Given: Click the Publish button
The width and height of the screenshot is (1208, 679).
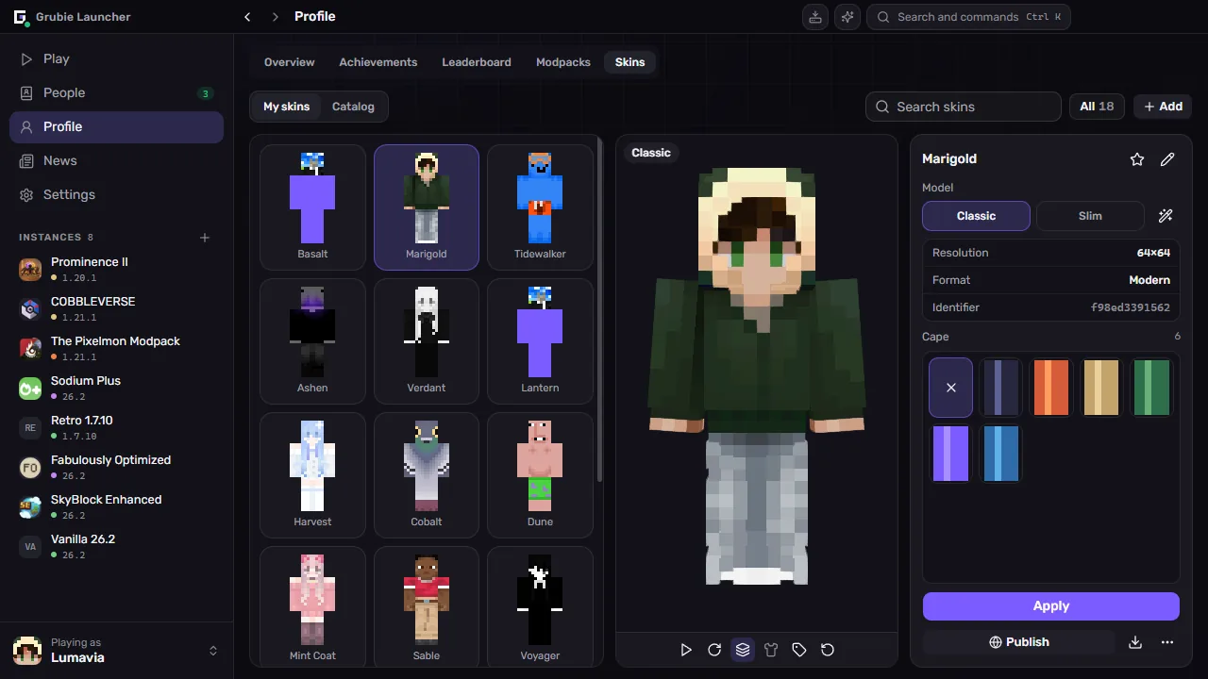Looking at the screenshot, I should (1018, 642).
